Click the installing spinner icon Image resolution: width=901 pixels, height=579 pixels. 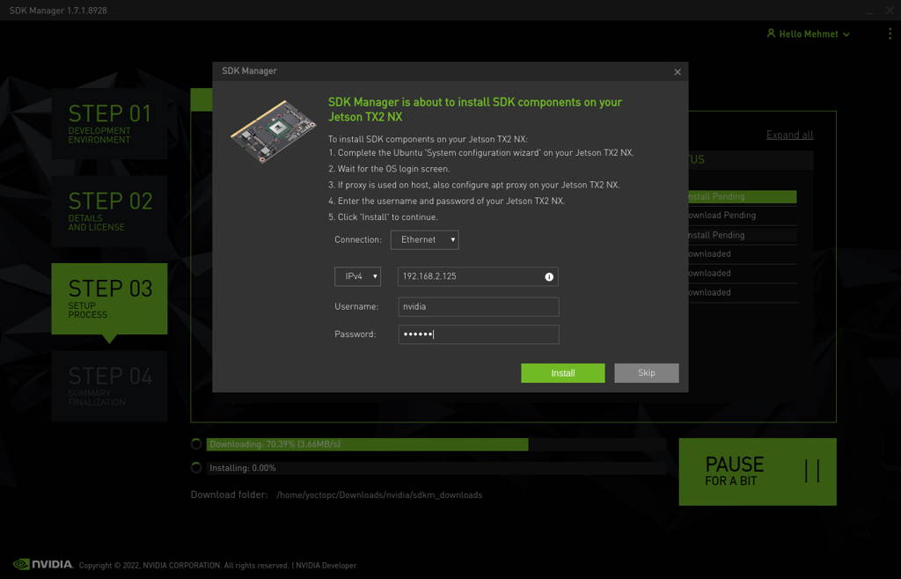(x=196, y=467)
